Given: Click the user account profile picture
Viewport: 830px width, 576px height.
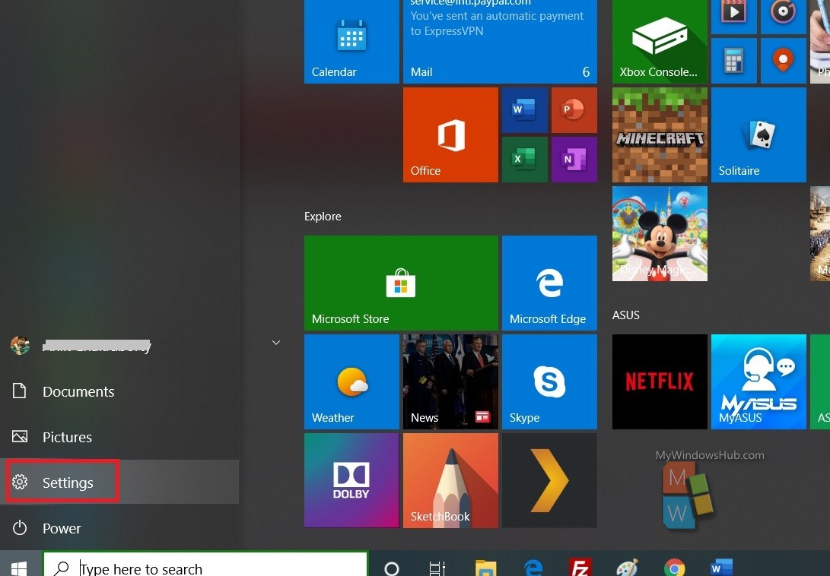Looking at the screenshot, I should (20, 346).
